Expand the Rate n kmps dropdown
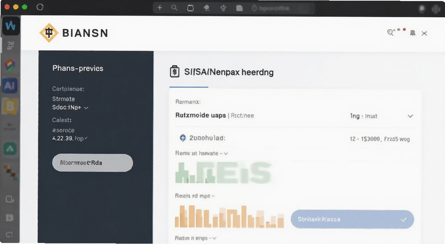Image resolution: width=445 pixels, height=244 pixels. coord(196,238)
